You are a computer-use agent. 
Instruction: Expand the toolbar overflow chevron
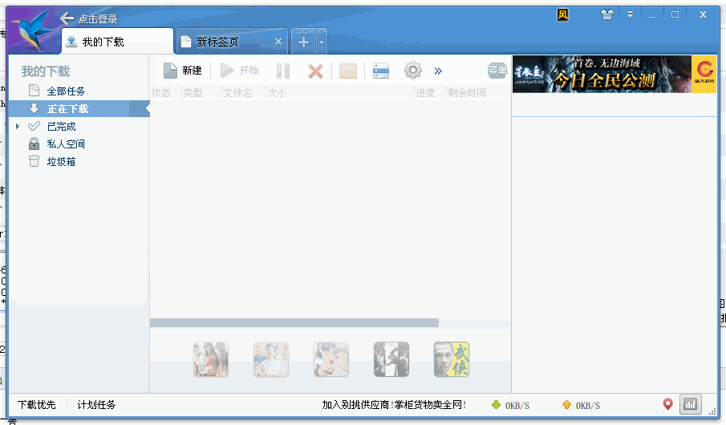pos(438,71)
